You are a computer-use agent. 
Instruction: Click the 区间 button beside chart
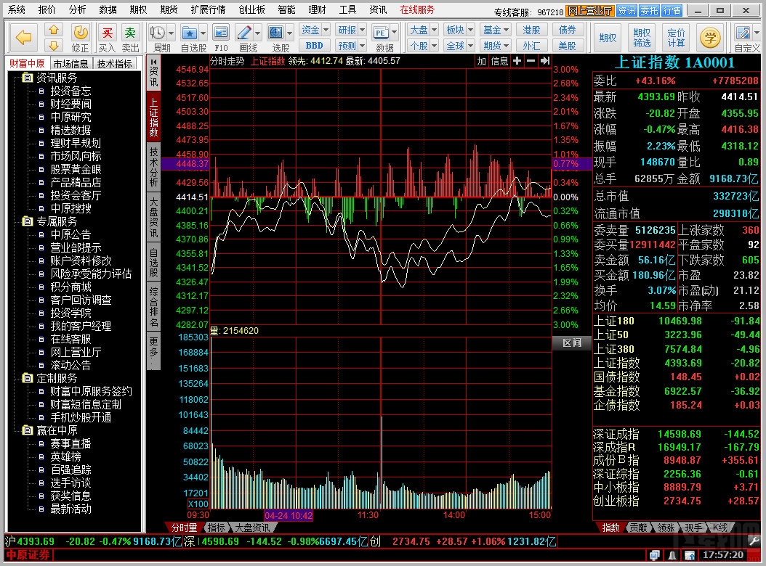tap(572, 343)
